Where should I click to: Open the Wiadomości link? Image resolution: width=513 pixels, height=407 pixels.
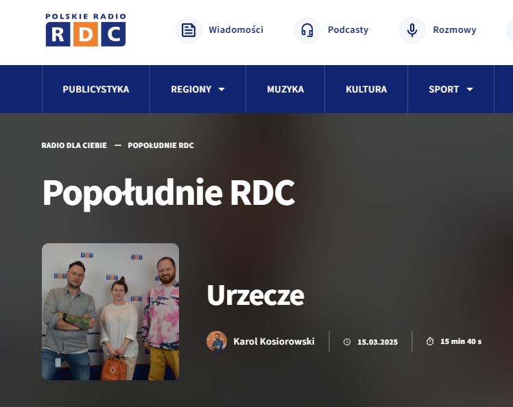[236, 29]
